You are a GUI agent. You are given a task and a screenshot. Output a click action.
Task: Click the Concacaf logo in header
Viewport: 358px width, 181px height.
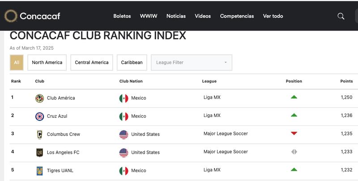(32, 16)
